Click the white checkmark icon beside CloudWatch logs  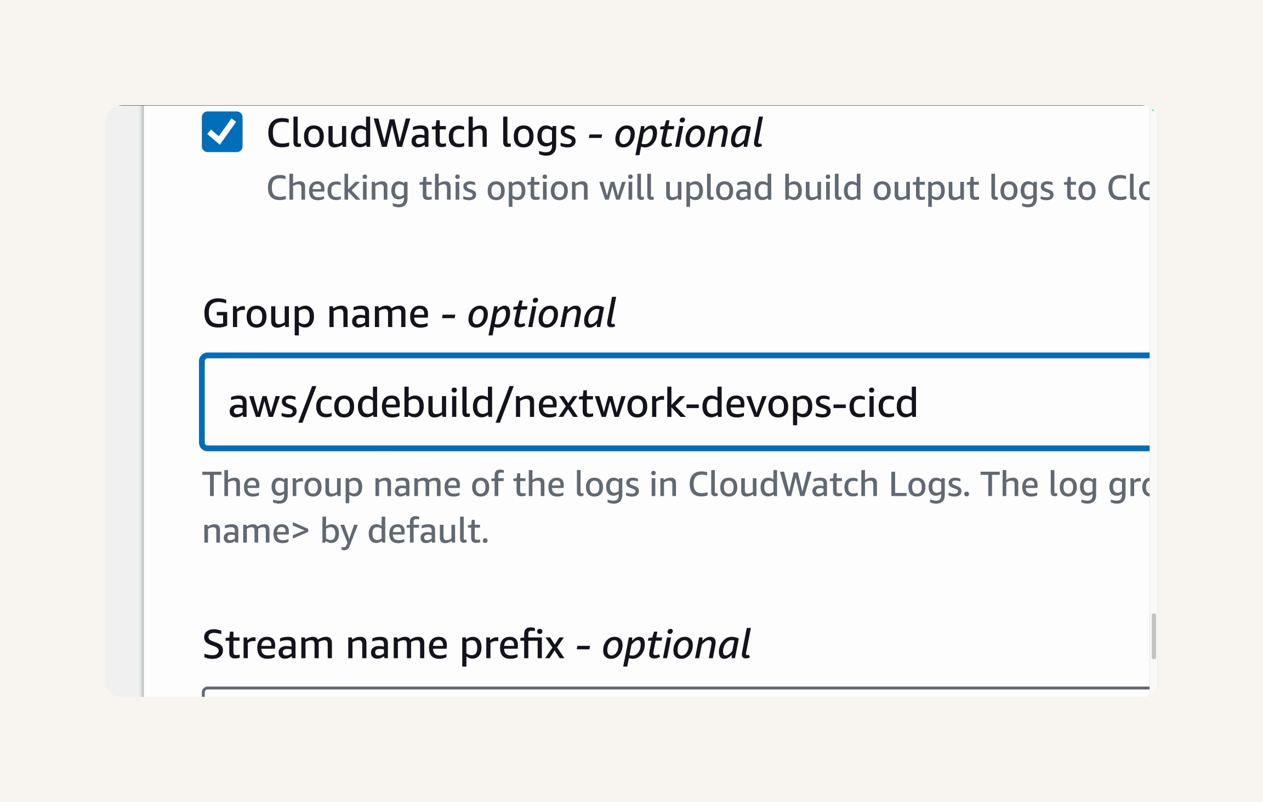(222, 132)
